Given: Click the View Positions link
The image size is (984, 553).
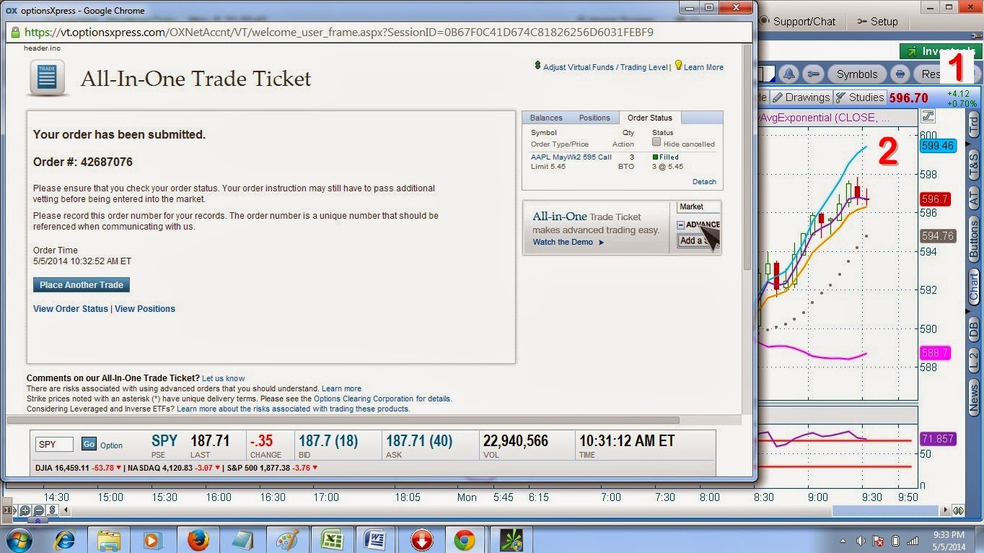Looking at the screenshot, I should click(145, 309).
